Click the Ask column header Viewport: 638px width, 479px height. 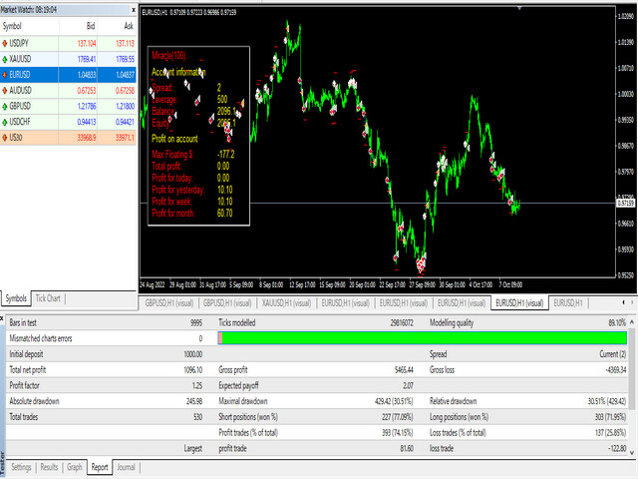[127, 27]
